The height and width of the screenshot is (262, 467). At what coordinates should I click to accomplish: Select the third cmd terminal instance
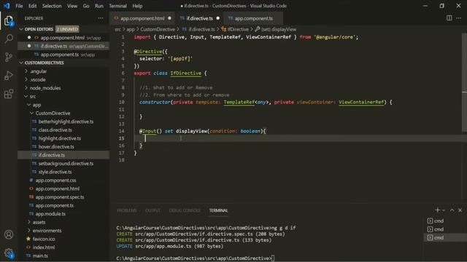pos(436,237)
